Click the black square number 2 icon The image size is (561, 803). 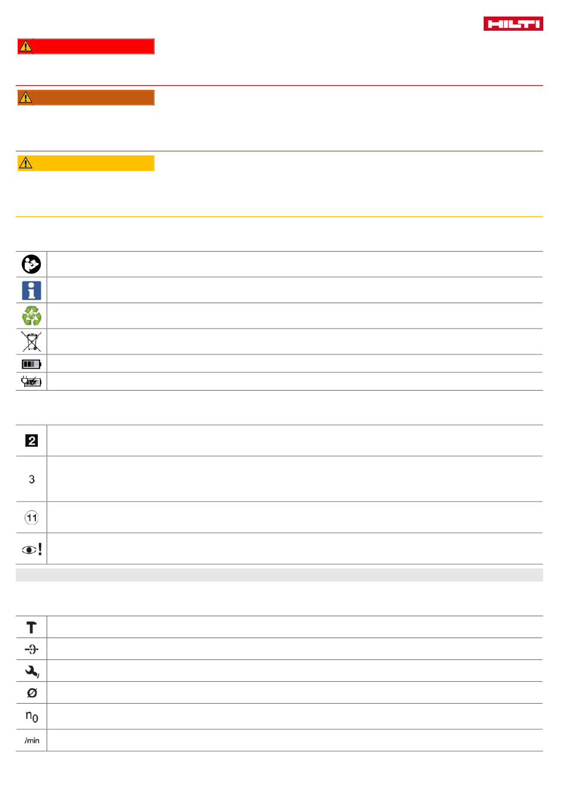(31, 441)
